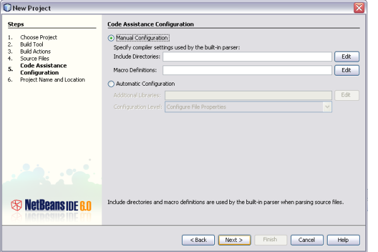Click the hint text about built-in parser
The width and height of the screenshot is (378, 252).
click(226, 202)
